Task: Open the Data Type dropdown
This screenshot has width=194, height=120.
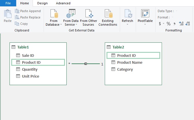Action: pyautogui.click(x=177, y=11)
